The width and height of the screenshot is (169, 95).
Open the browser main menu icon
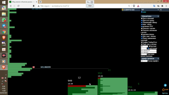tap(166, 6)
